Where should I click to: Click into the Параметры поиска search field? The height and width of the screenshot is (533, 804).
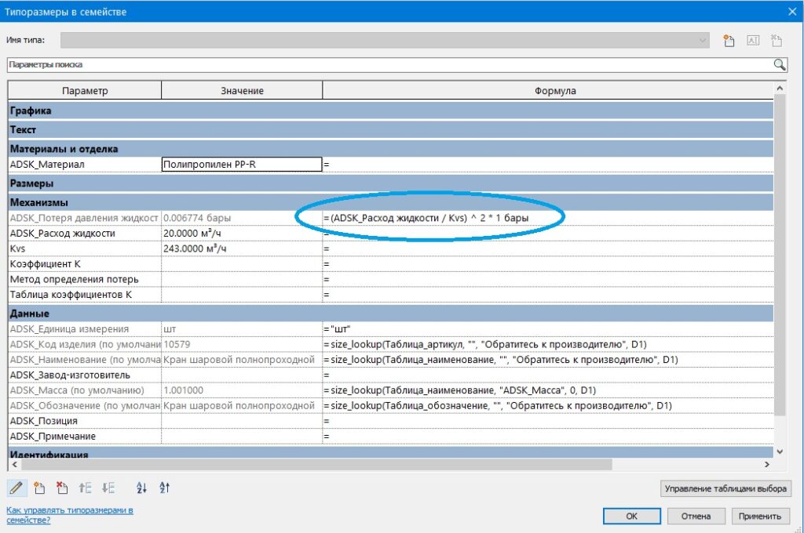385,64
